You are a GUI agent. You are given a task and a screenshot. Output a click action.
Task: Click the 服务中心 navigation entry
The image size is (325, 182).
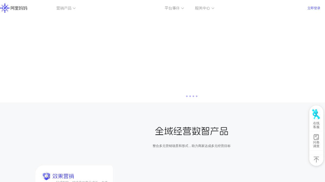click(202, 8)
